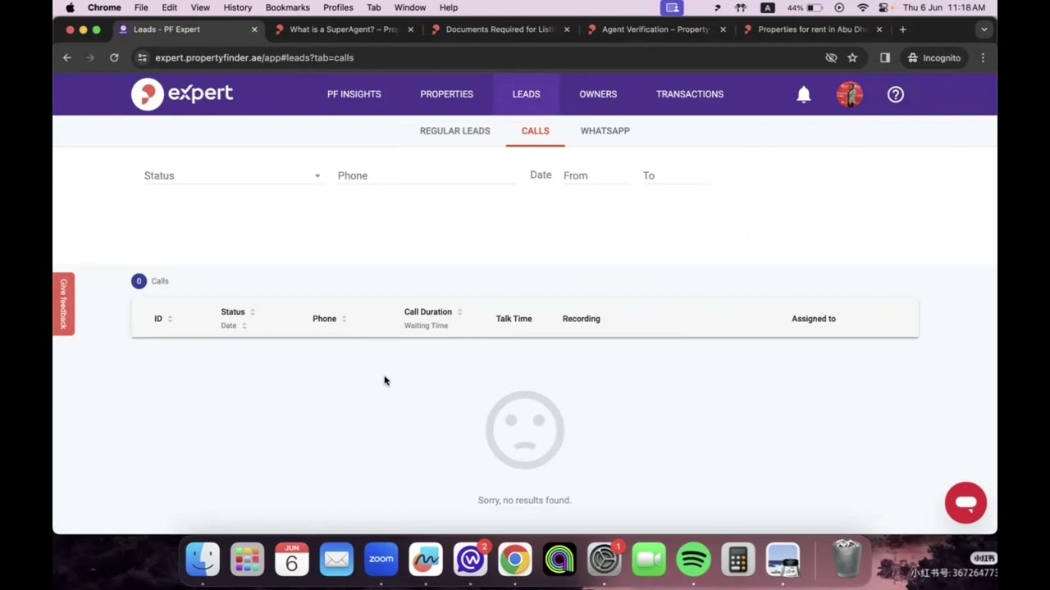This screenshot has width=1050, height=590.
Task: Open FaceTime from the dock
Action: pyautogui.click(x=649, y=560)
